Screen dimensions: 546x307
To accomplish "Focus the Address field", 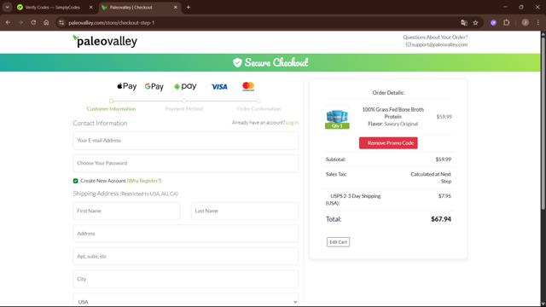I will tap(186, 234).
